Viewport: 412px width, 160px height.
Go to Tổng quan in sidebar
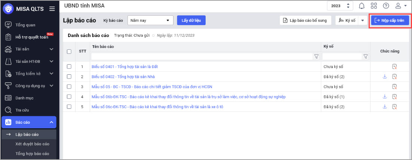pyautogui.click(x=25, y=25)
